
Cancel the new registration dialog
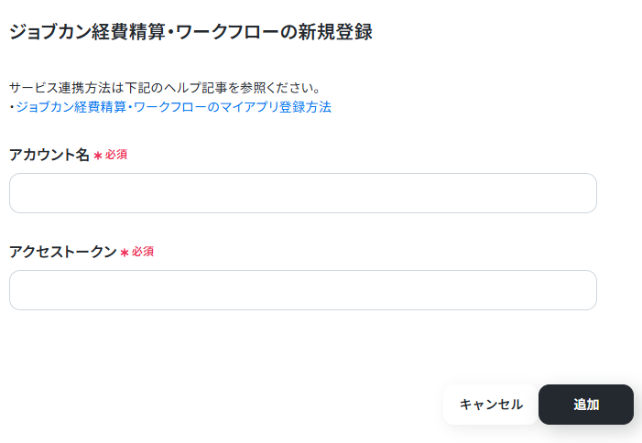pyautogui.click(x=491, y=405)
